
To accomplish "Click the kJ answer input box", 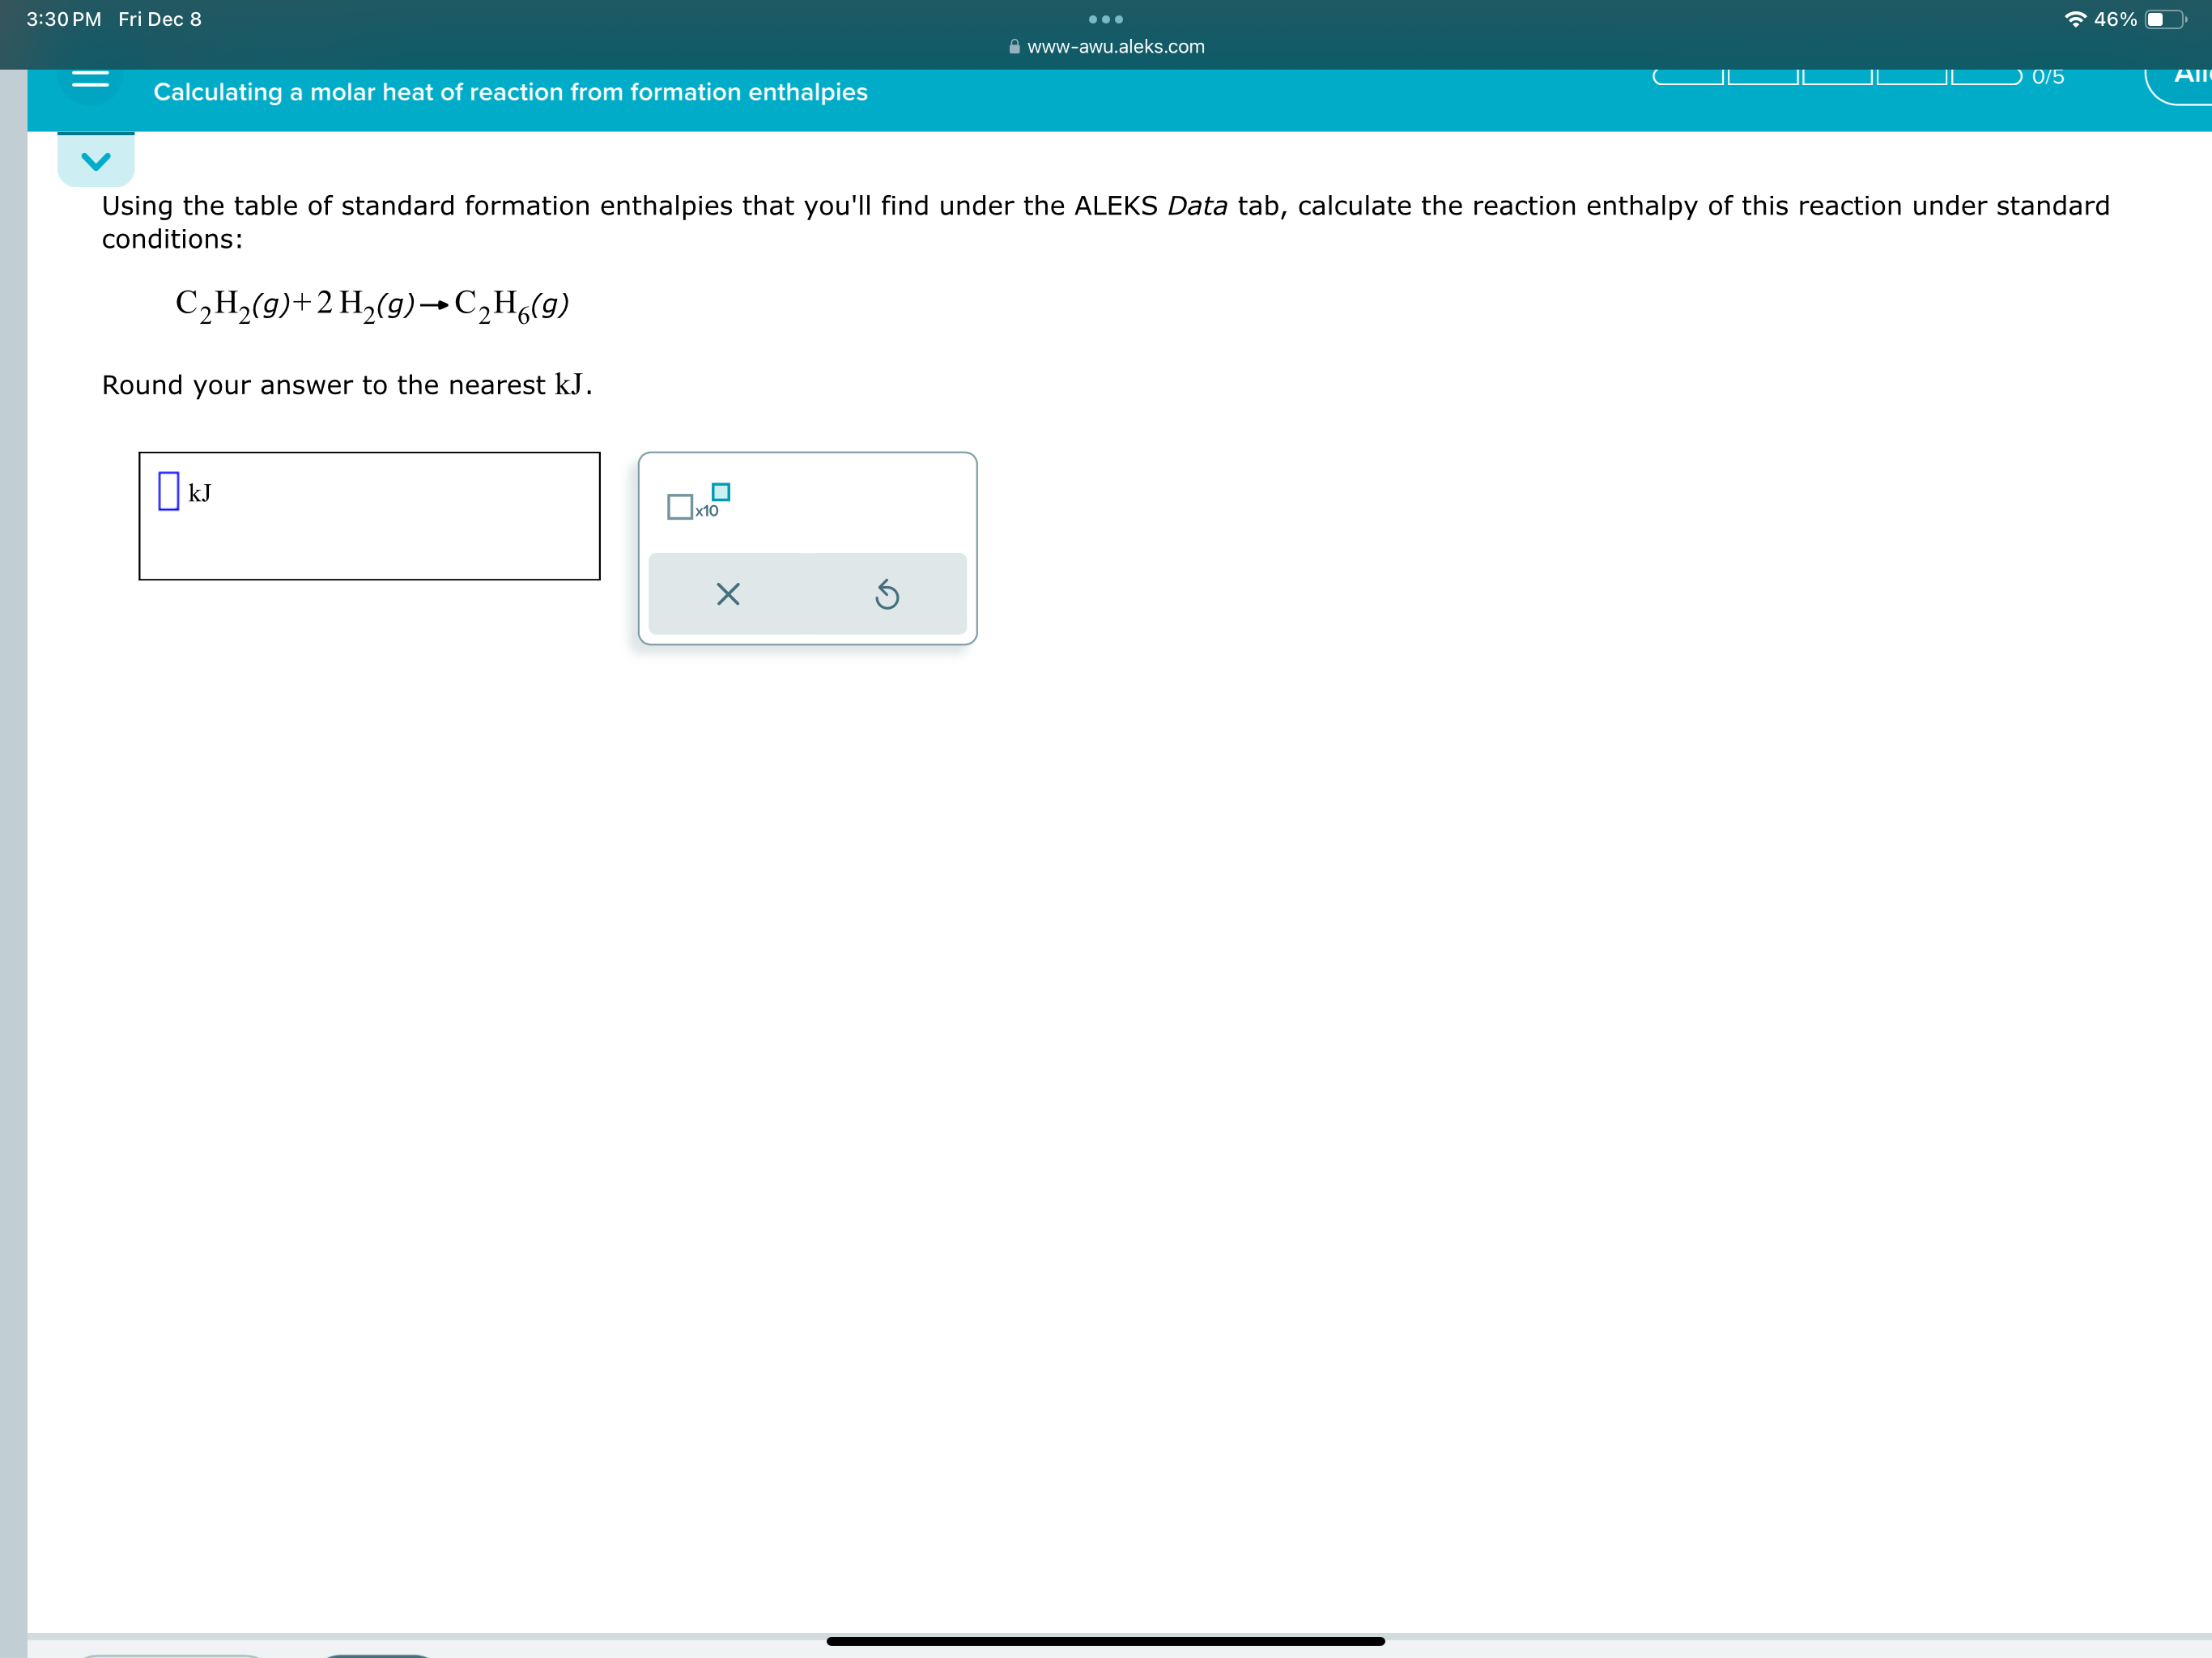I will (x=369, y=516).
